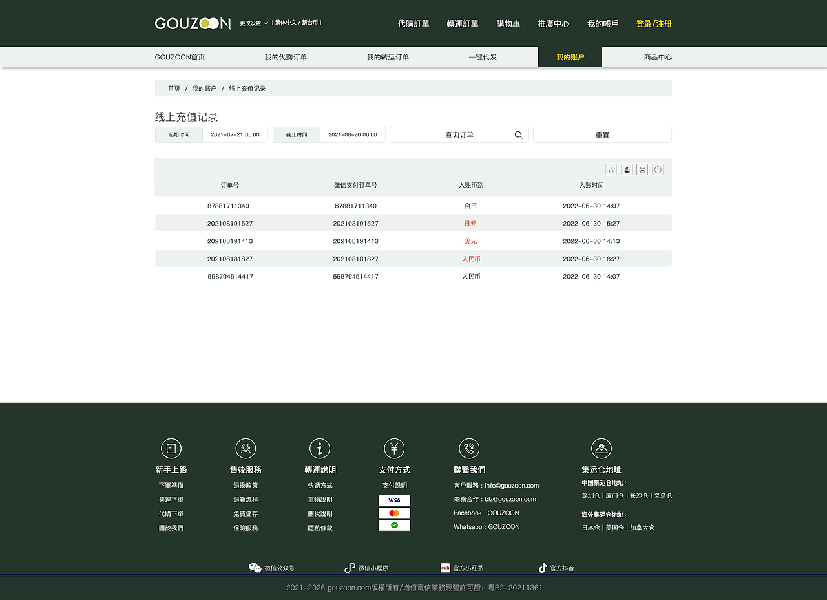Click order number 87881711340 in 订单号 column
This screenshot has height=600, width=827.
[x=228, y=206]
